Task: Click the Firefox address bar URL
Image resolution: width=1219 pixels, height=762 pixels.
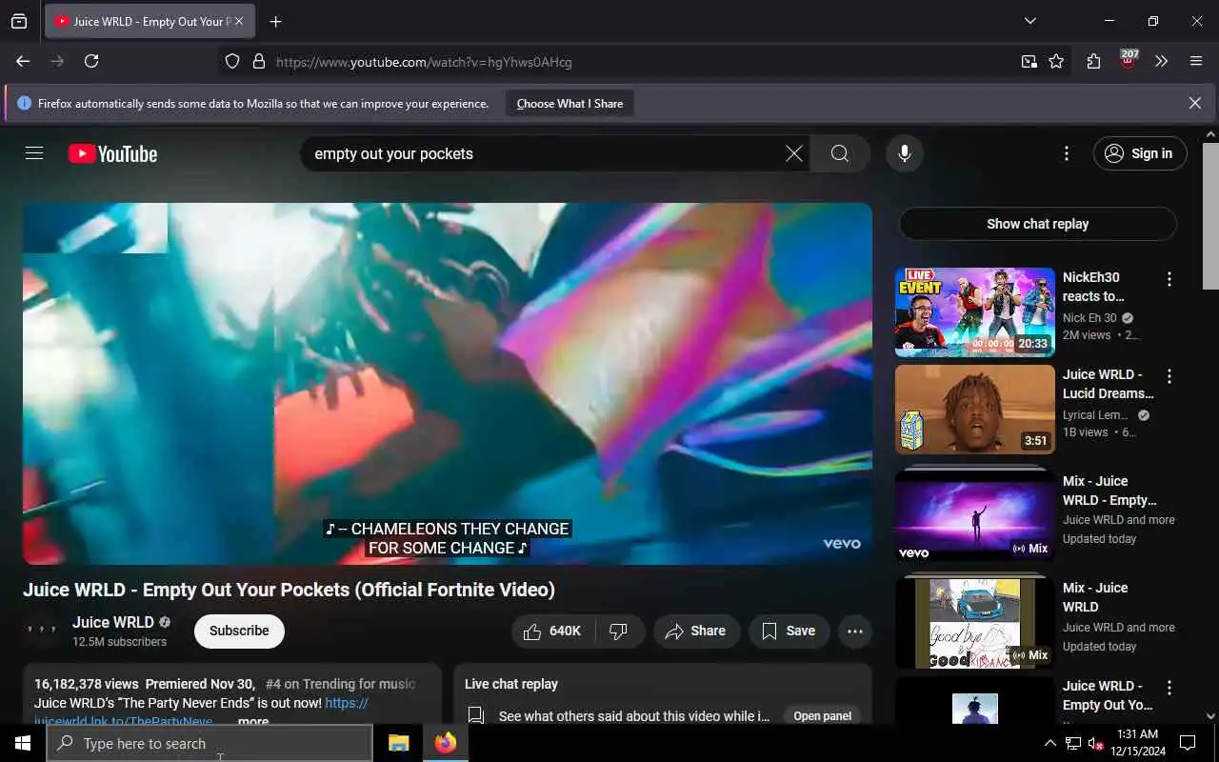Action: 424,62
